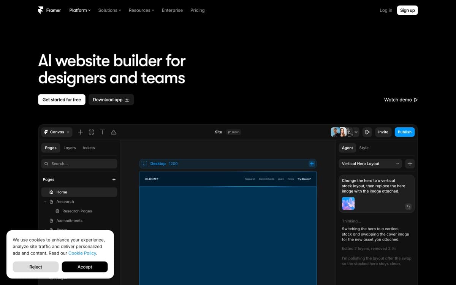This screenshot has width=456, height=285.
Task: Select the Home page
Action: pos(79,192)
